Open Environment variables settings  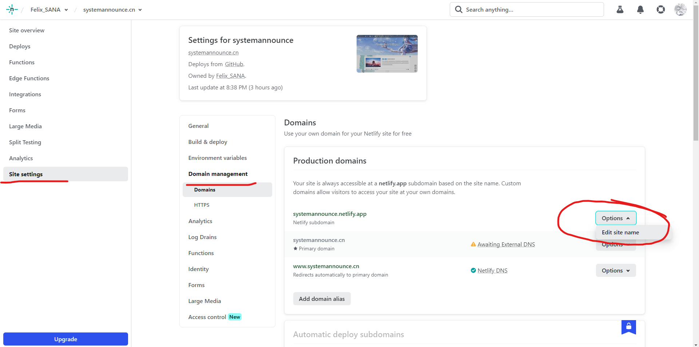click(218, 158)
